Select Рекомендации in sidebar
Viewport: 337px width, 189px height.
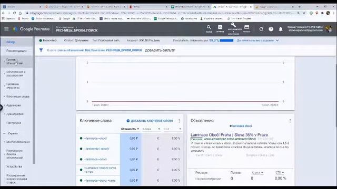(x=16, y=51)
